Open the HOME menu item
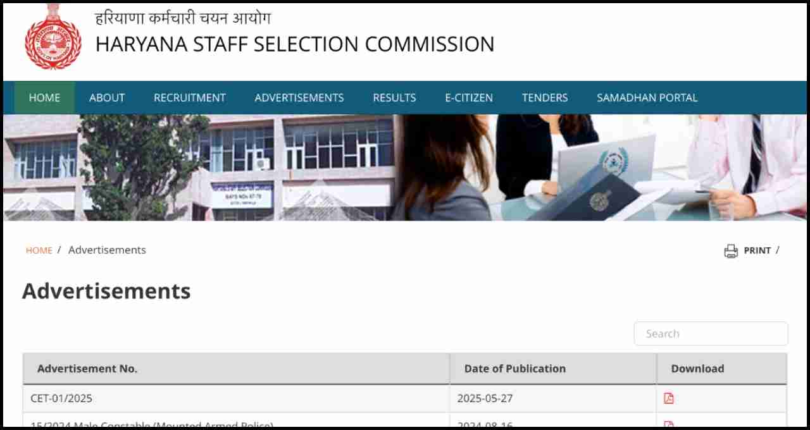 [44, 97]
